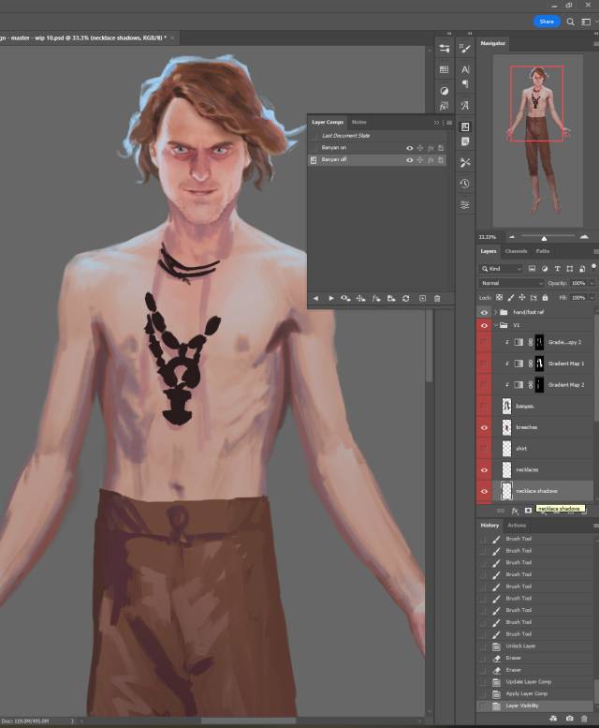
Task: Click the Layers panel fx layer style icon
Action: tap(515, 511)
